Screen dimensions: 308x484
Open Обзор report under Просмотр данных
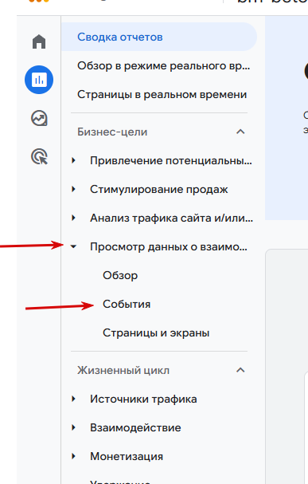pyautogui.click(x=120, y=275)
